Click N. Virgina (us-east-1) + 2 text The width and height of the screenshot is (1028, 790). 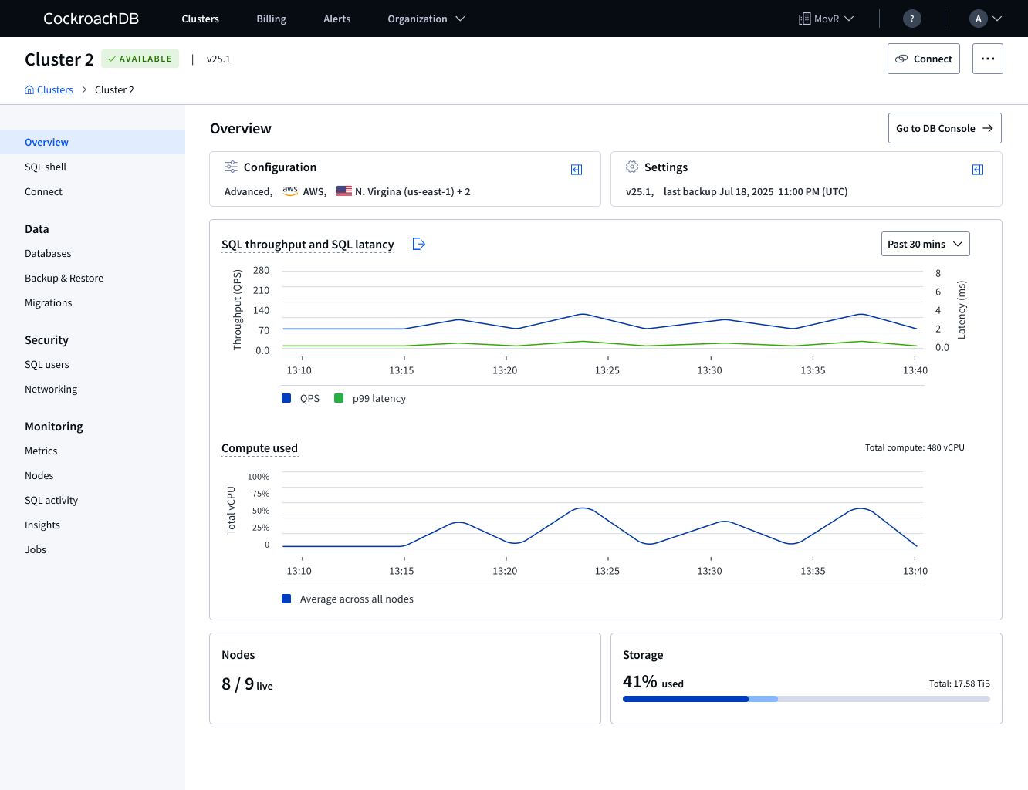click(x=413, y=191)
